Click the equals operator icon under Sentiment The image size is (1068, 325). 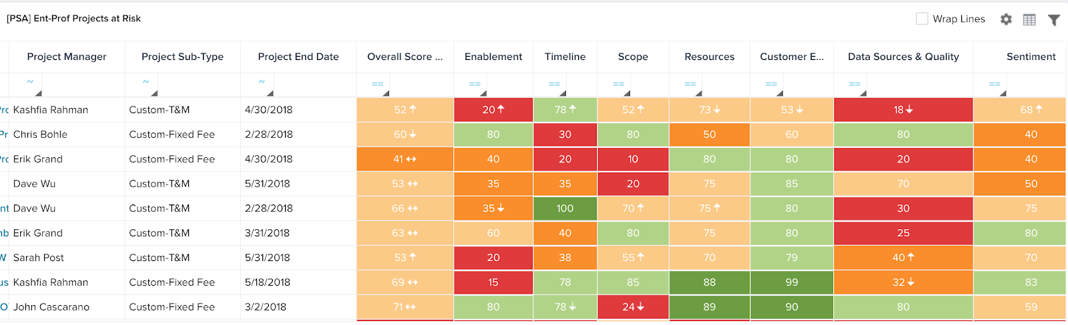coord(994,84)
